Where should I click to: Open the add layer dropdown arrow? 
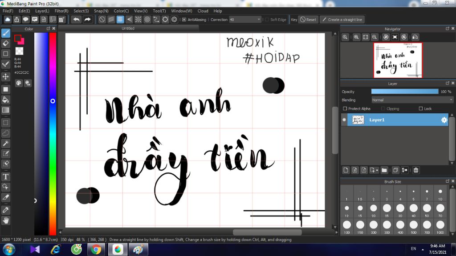(377, 170)
